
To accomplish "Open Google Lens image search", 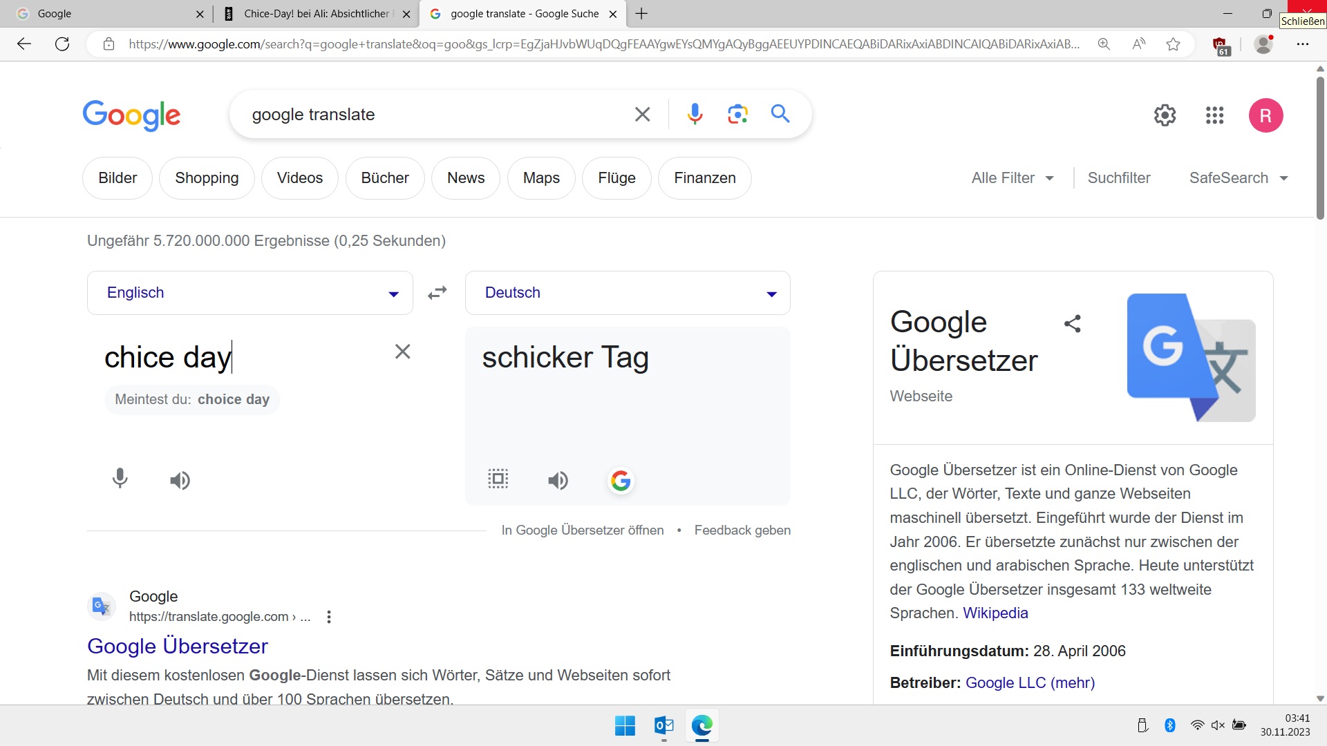I will click(737, 114).
